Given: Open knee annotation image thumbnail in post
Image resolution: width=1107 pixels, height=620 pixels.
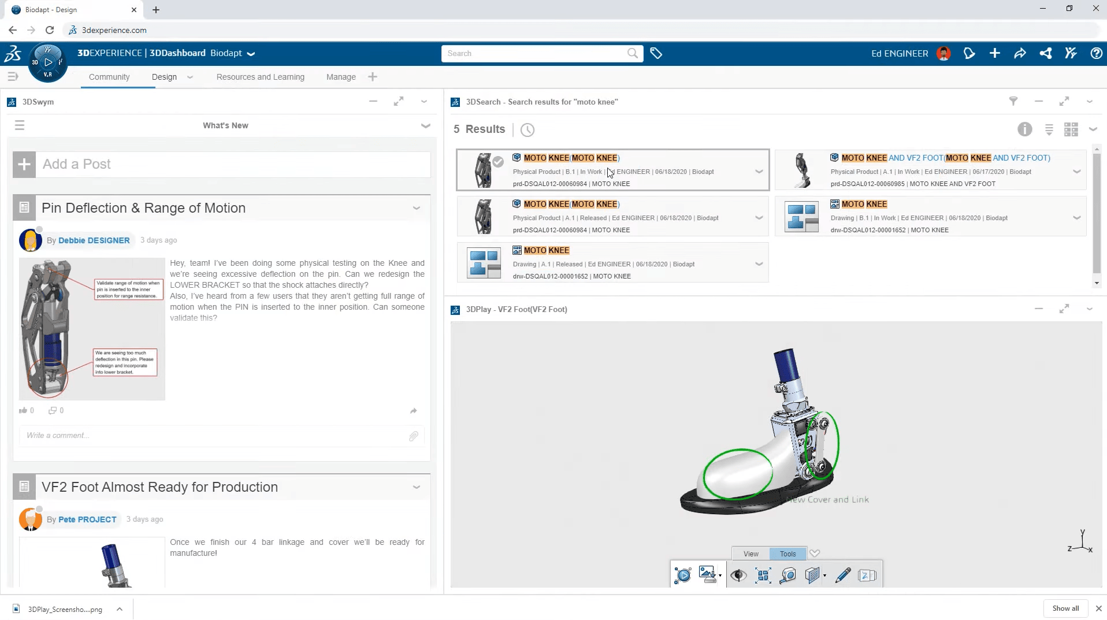Looking at the screenshot, I should coord(92,329).
